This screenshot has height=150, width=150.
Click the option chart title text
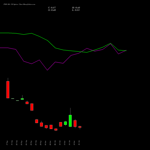point(19,4)
